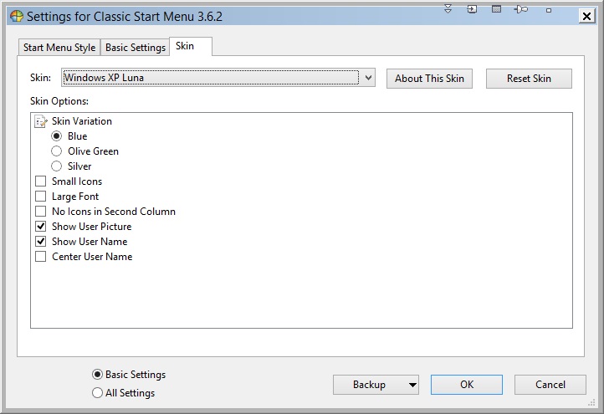Open the Skin dropdown showing Windows XP Luna
The height and width of the screenshot is (414, 604).
click(x=218, y=78)
